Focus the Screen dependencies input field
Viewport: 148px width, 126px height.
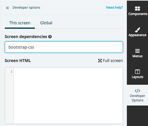pos(64,47)
